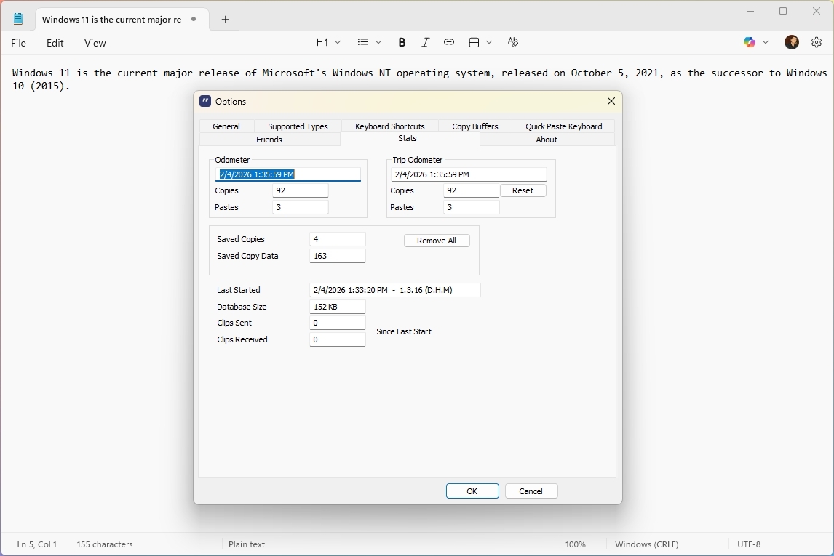Click the Odometer date field
This screenshot has height=556, width=834.
[289, 174]
